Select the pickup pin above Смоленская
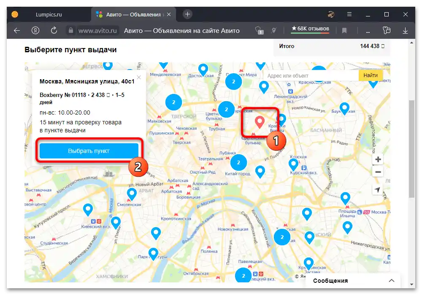Image resolution: width=422 pixels, height=295 pixels. point(132,194)
